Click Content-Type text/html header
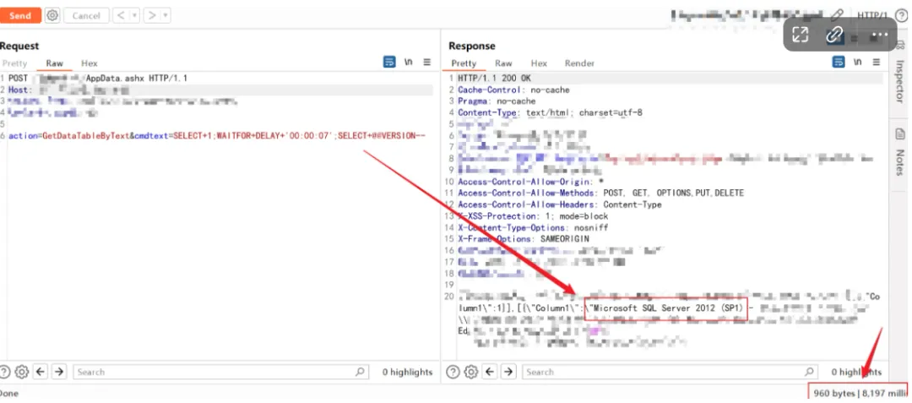The height and width of the screenshot is (403, 912). pos(551,113)
